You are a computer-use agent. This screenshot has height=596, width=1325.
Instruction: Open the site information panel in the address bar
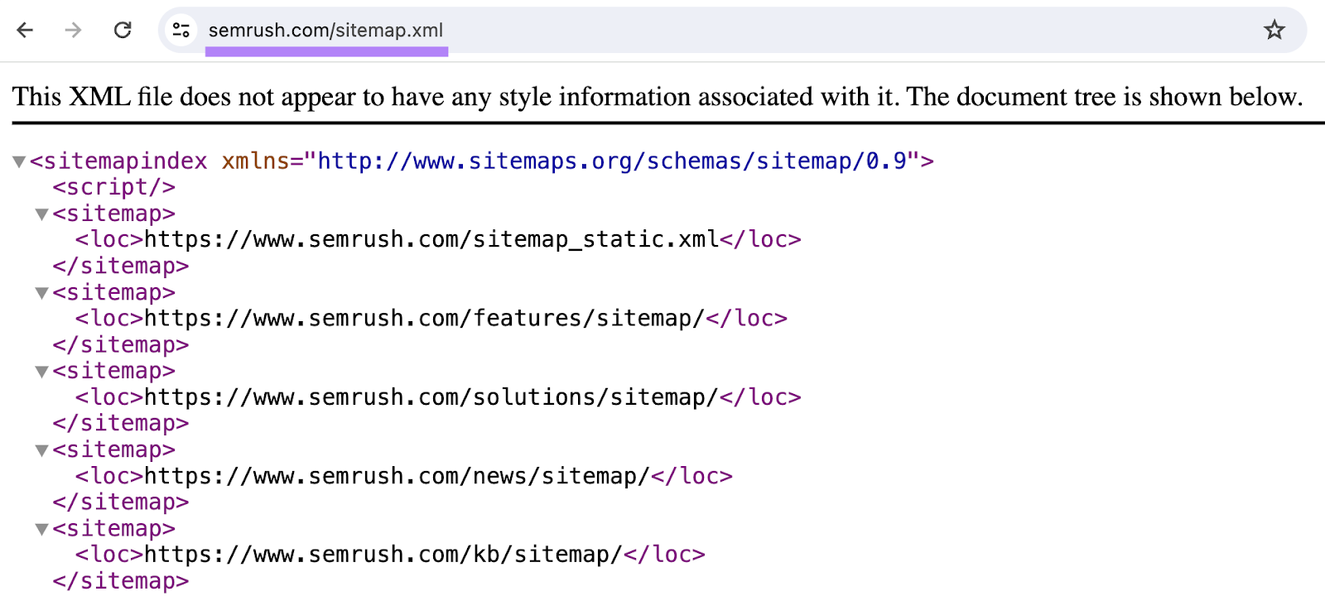(180, 30)
